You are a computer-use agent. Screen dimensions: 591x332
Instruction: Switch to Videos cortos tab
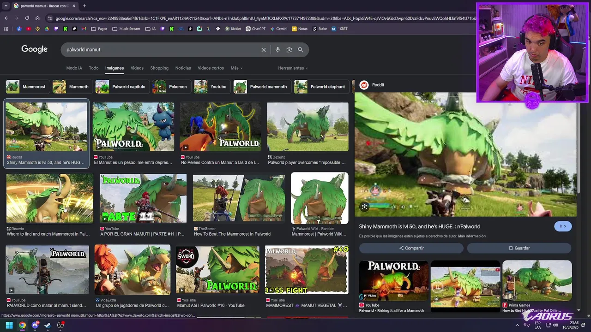coord(211,68)
